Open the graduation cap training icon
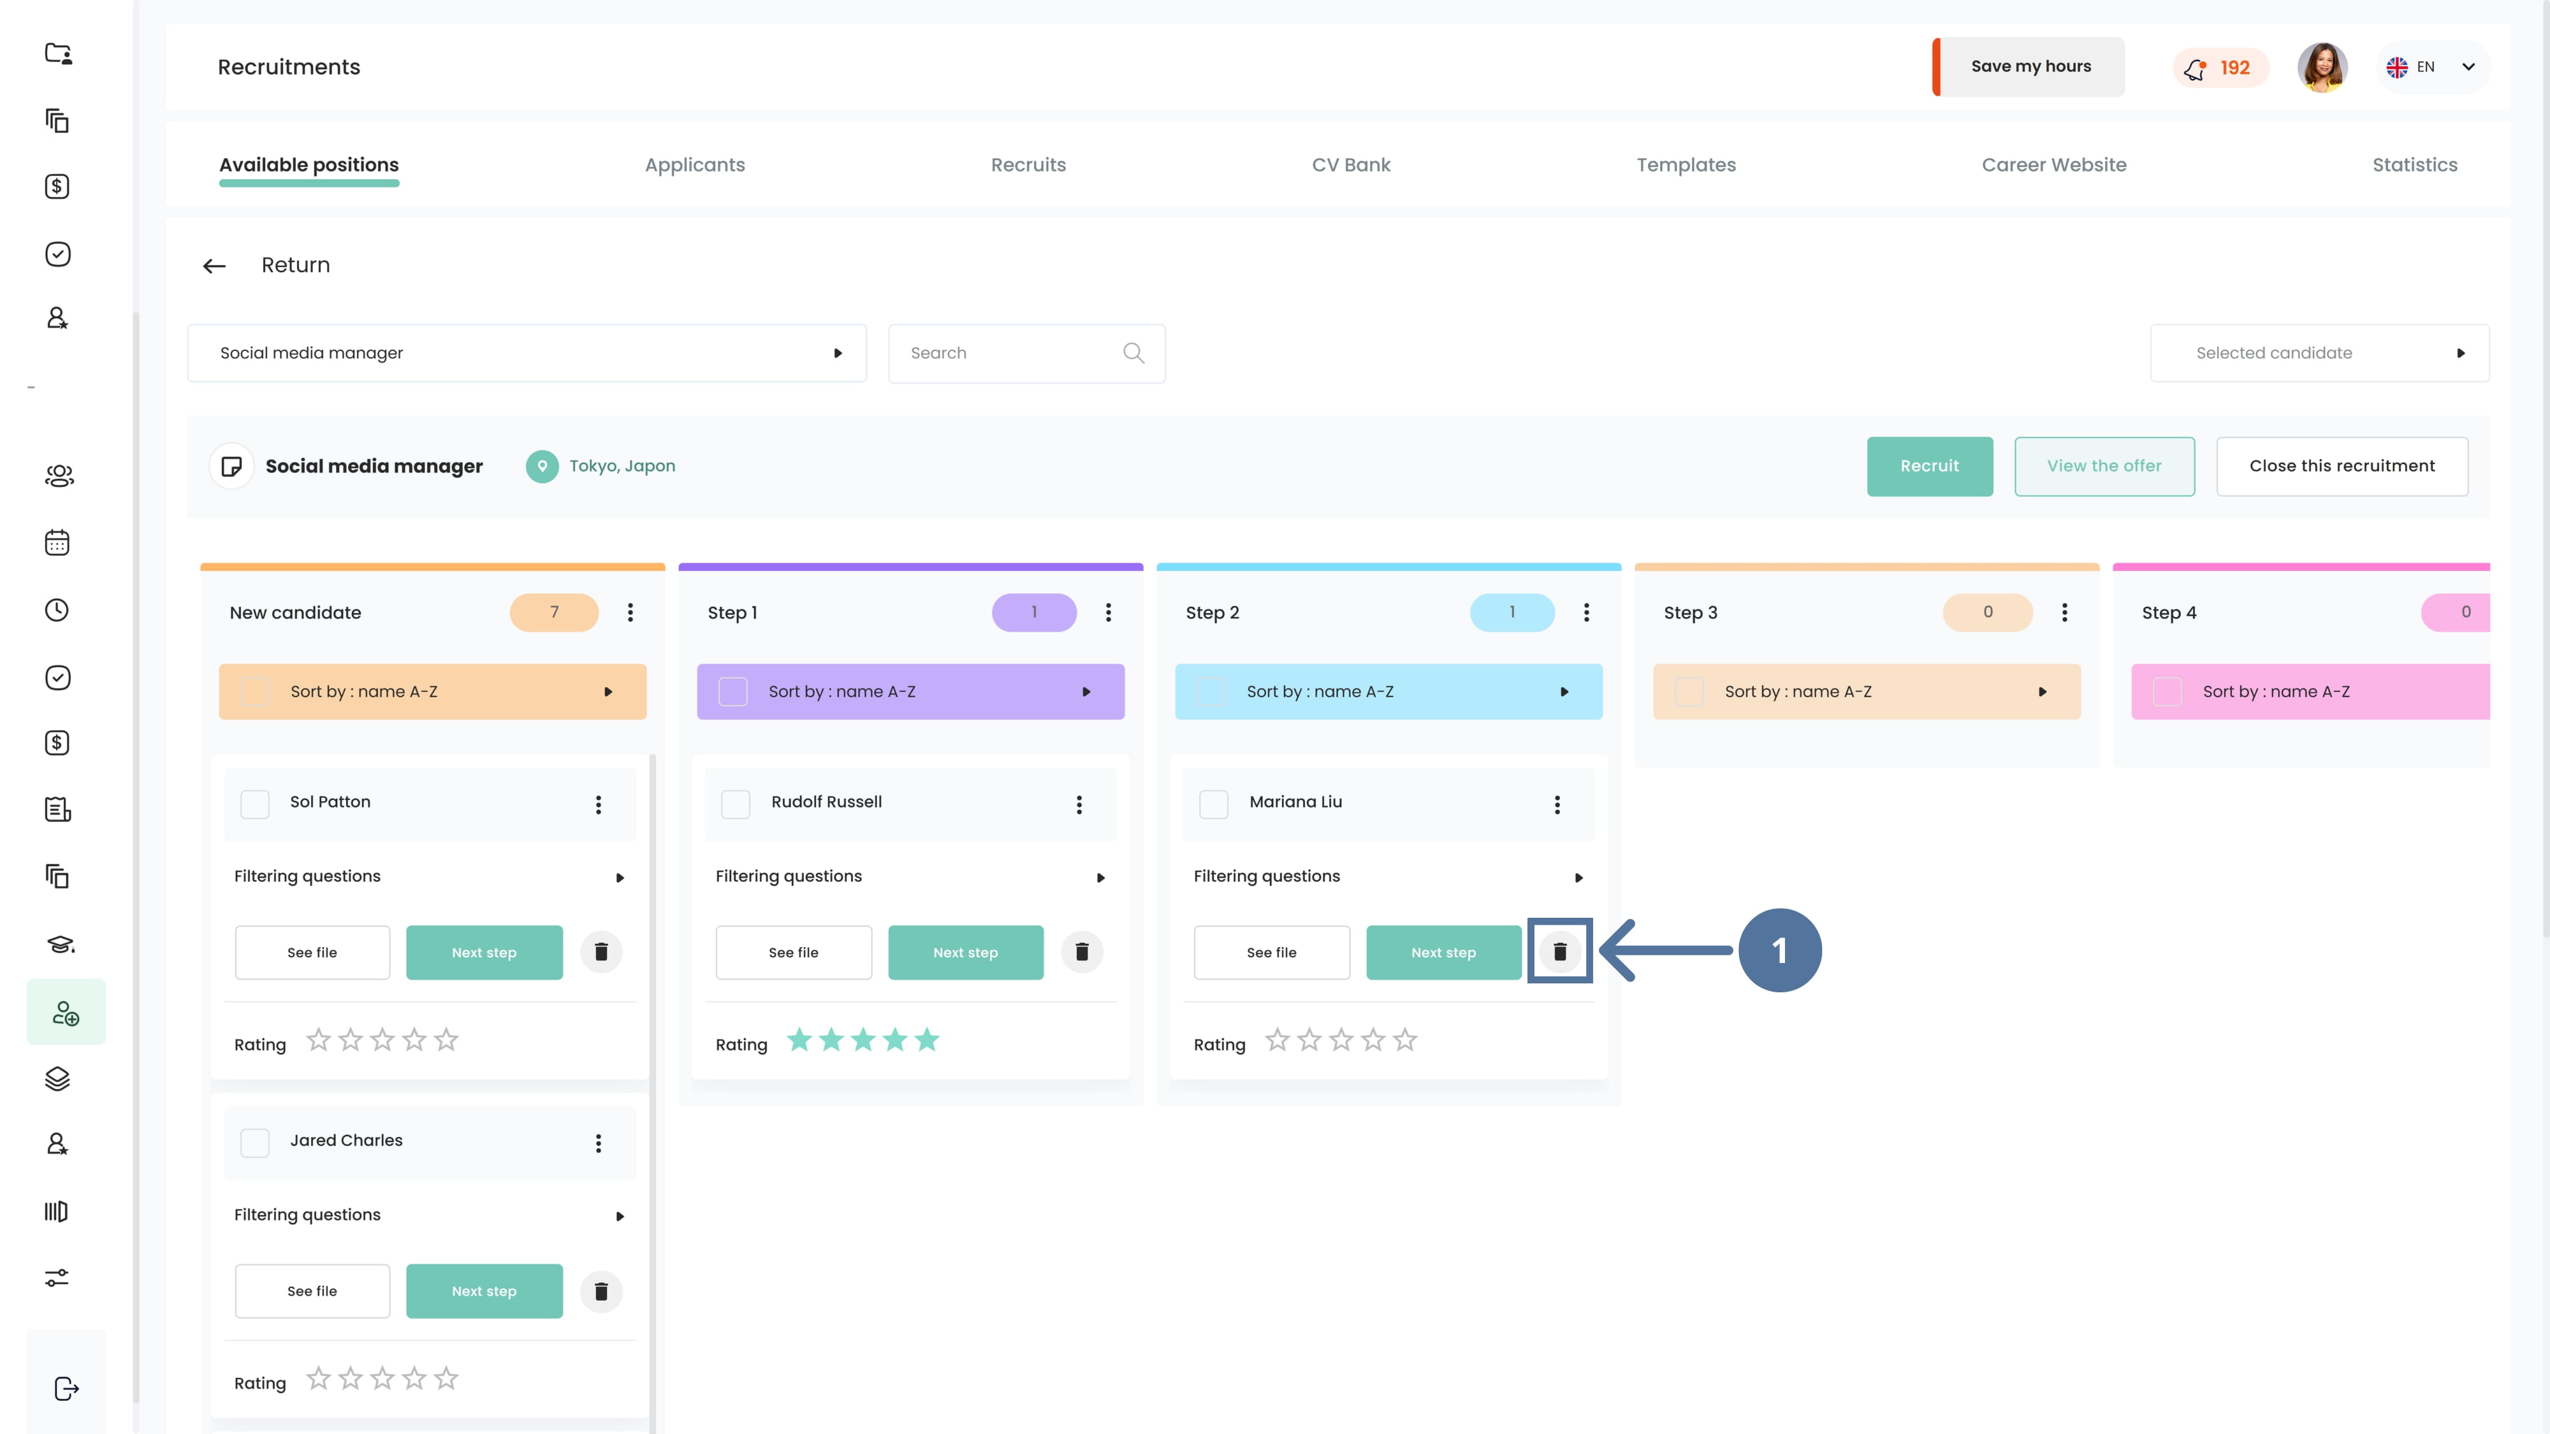This screenshot has height=1434, width=2550. [x=61, y=944]
